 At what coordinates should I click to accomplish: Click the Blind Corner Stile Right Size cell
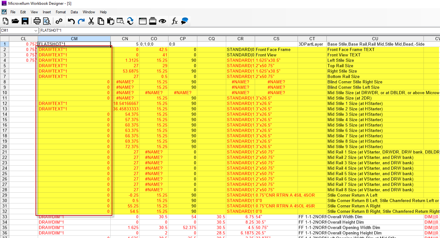click(375, 82)
